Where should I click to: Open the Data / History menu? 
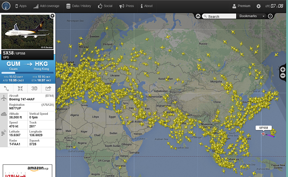pyautogui.click(x=78, y=6)
